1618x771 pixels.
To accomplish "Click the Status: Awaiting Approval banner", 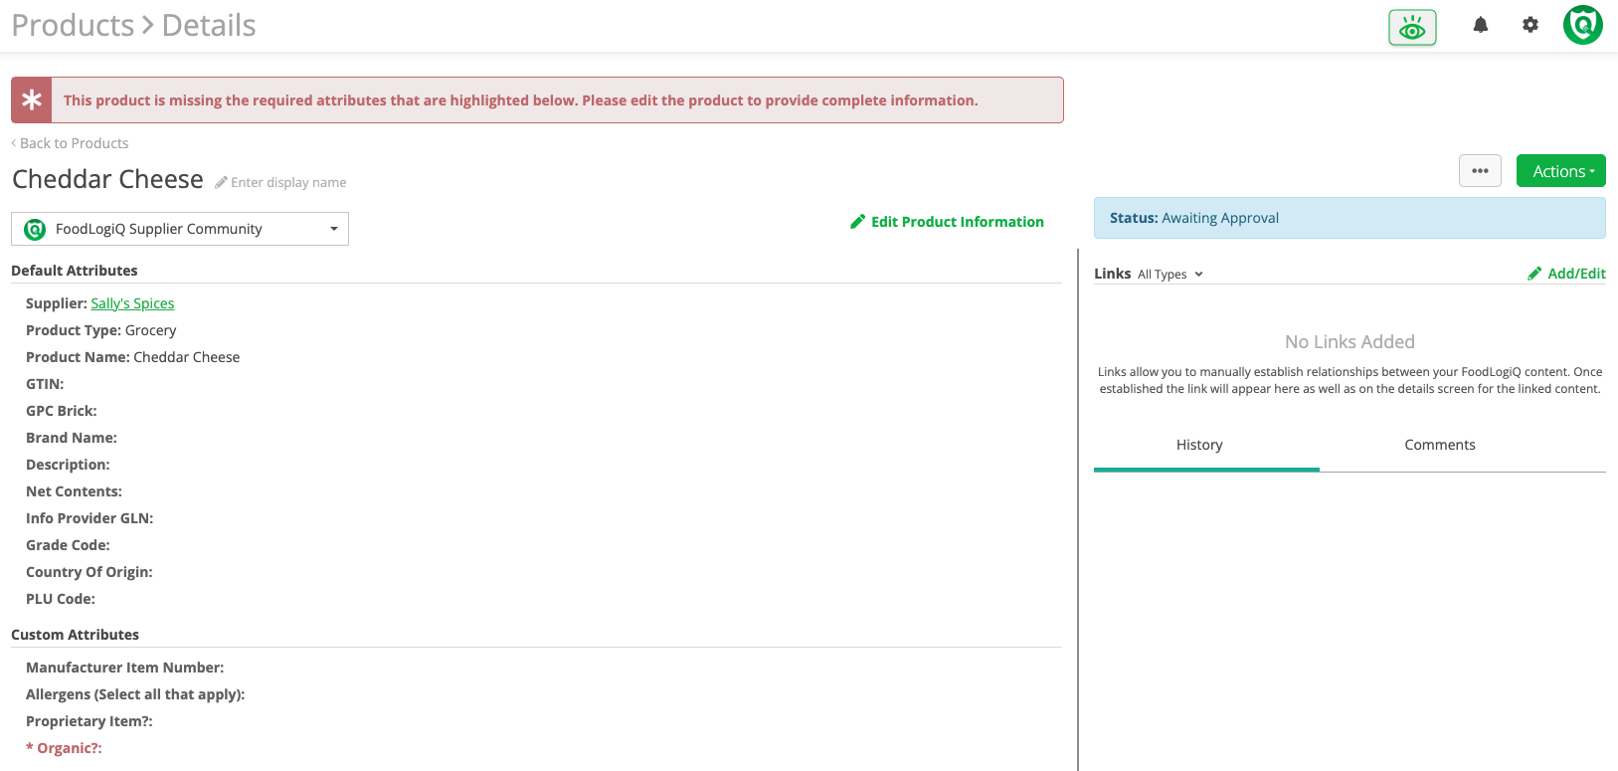I will click(x=1349, y=218).
